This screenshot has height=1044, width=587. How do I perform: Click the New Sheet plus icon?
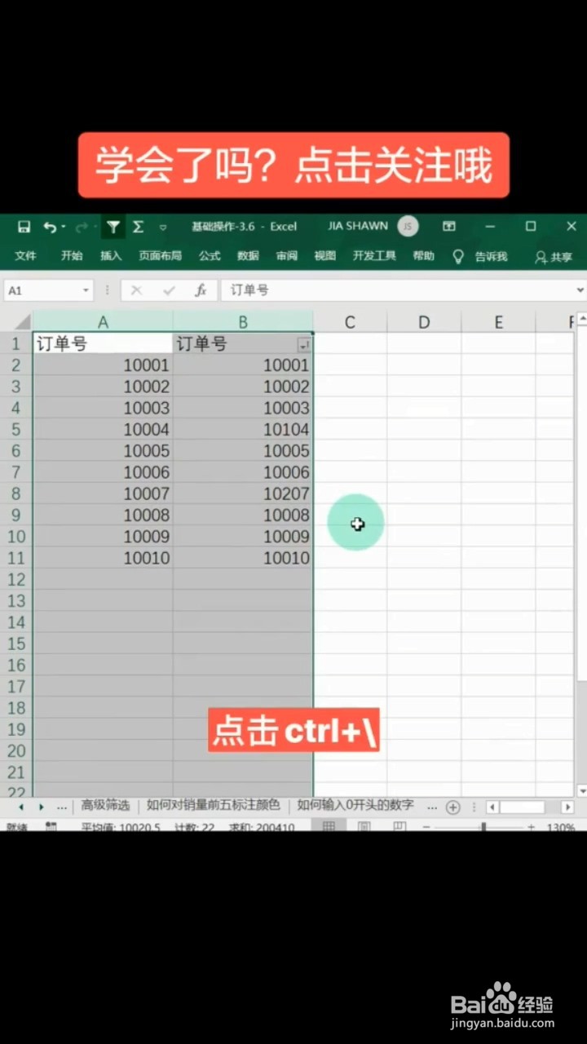(x=453, y=807)
